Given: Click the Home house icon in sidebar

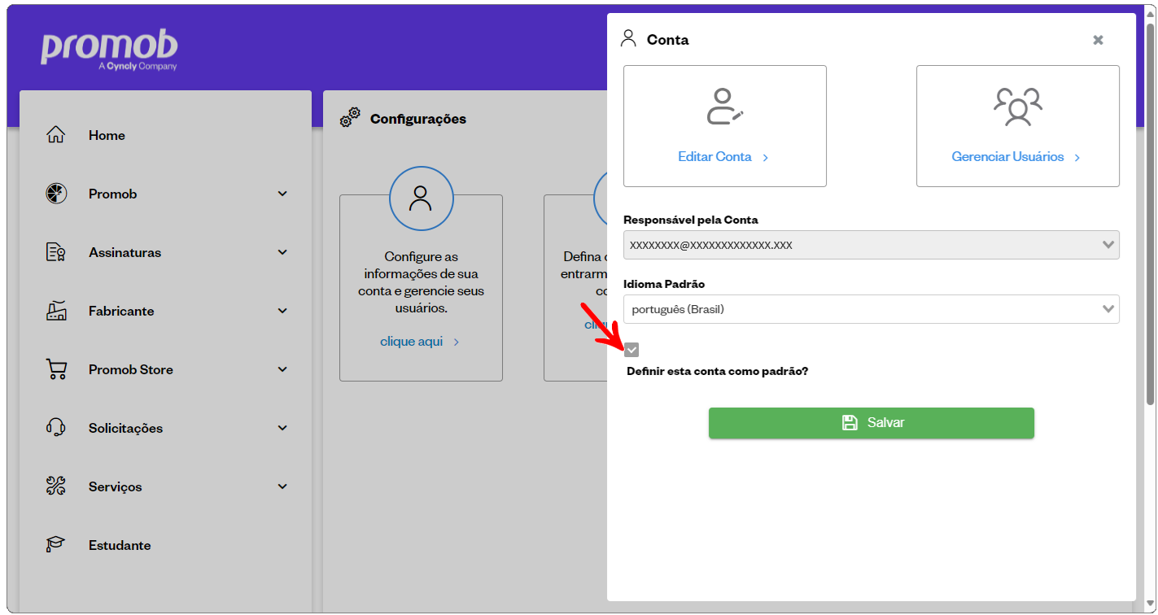Looking at the screenshot, I should pyautogui.click(x=55, y=135).
